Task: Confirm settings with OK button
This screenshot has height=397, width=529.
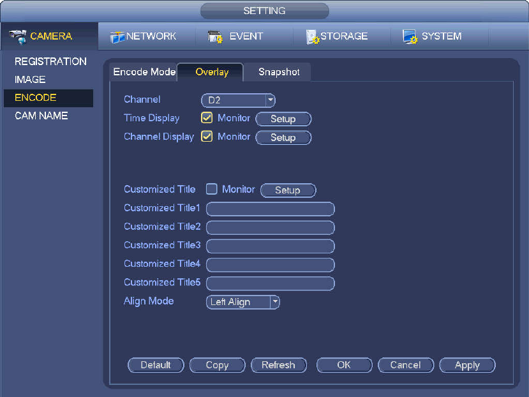Action: click(x=344, y=365)
